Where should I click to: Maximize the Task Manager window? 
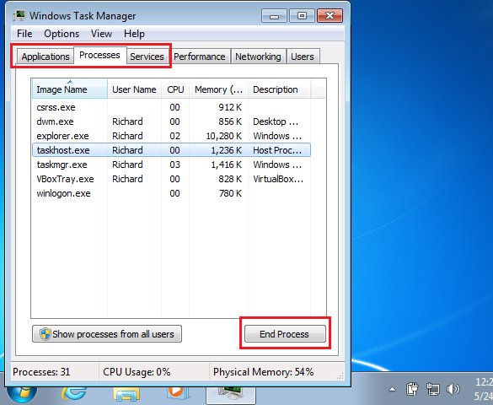pyautogui.click(x=302, y=16)
